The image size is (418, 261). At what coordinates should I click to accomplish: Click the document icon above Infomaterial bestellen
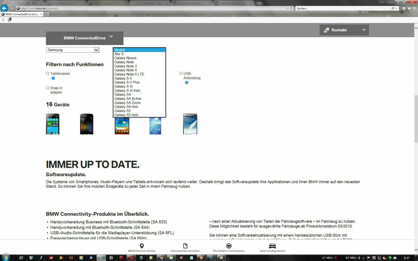[185, 245]
